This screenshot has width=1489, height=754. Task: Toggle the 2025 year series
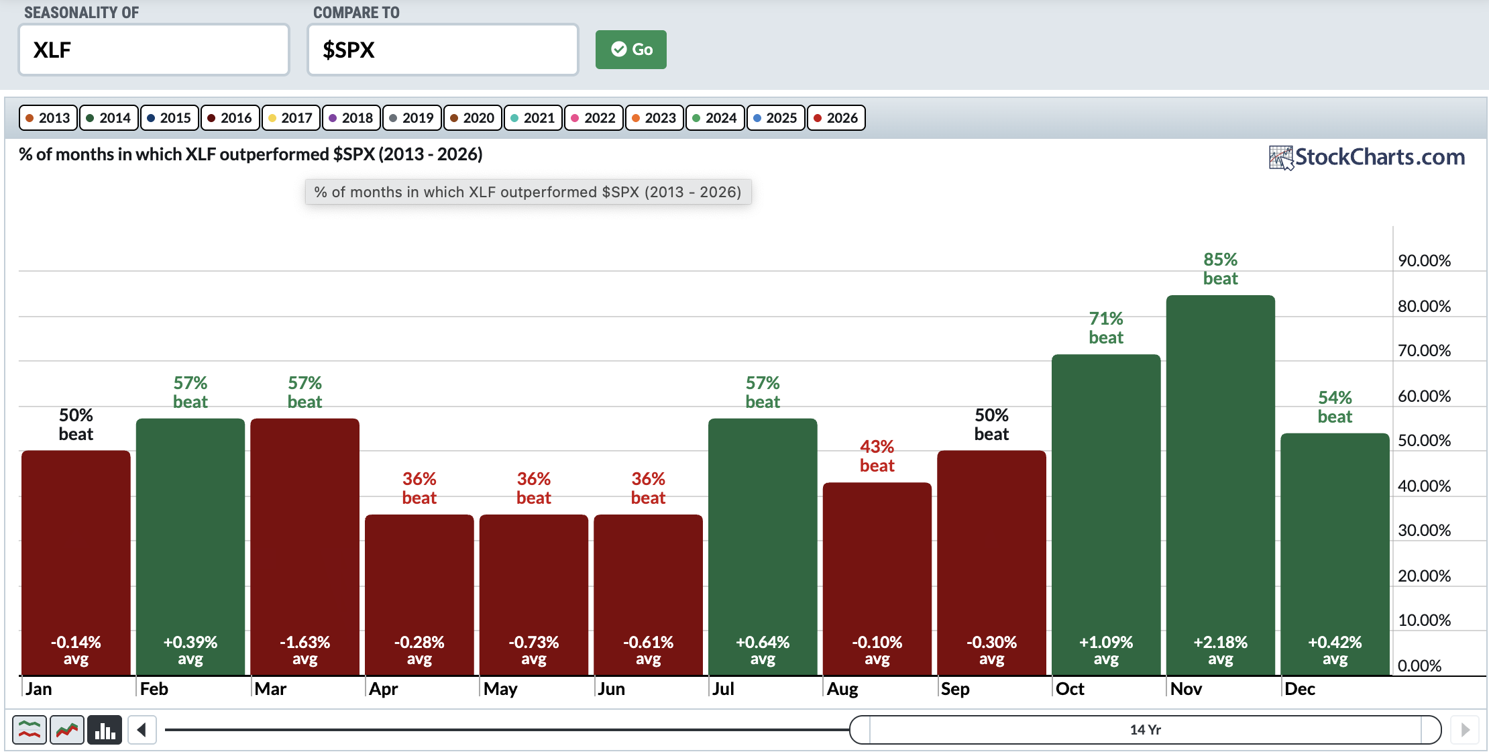pos(776,118)
